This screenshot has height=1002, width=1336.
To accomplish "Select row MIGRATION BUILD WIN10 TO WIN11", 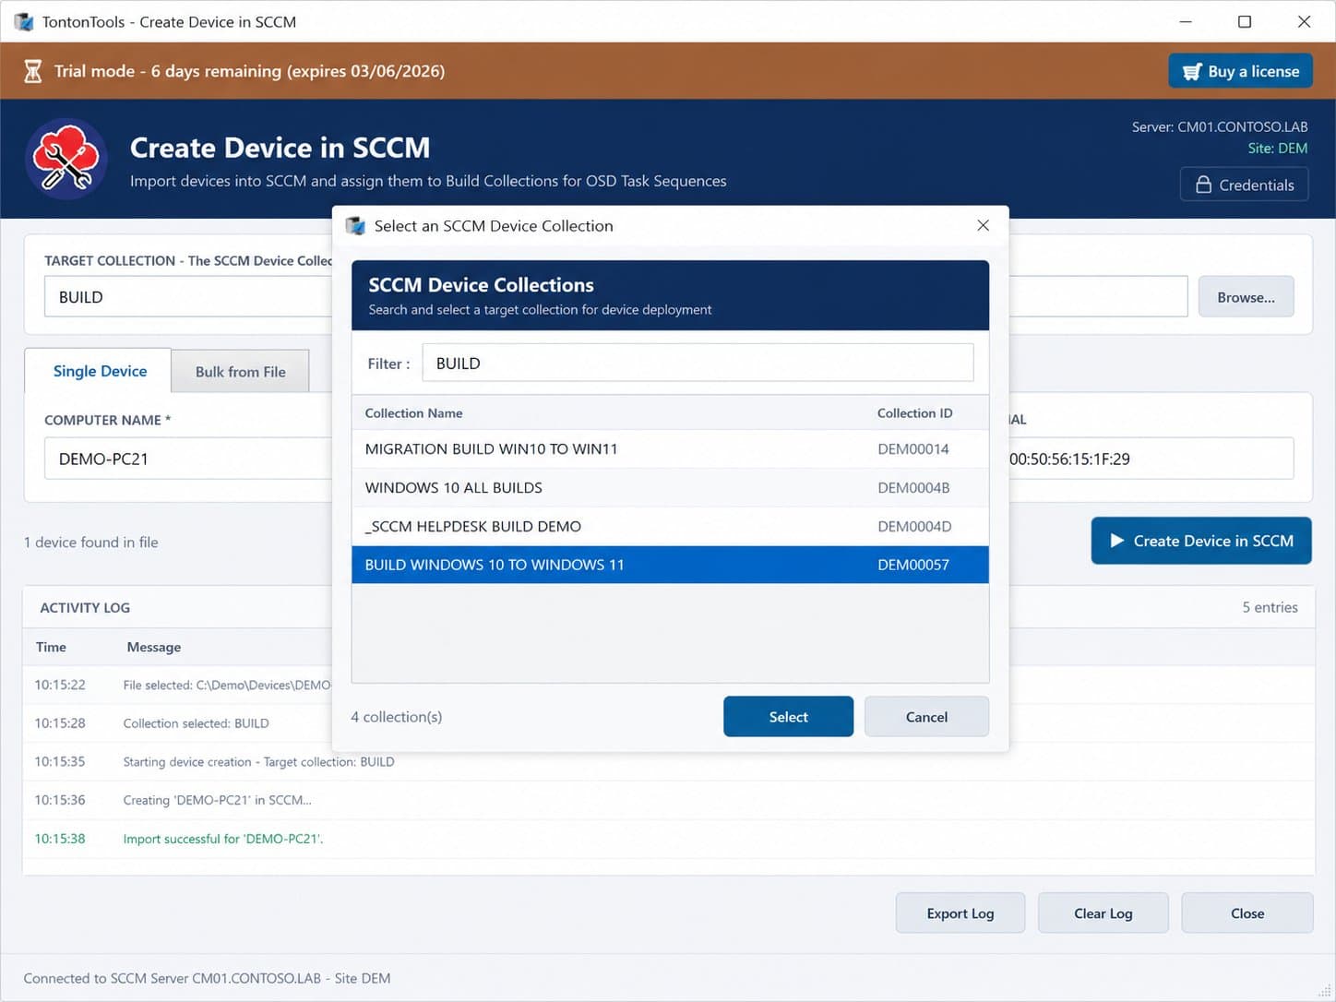I will (670, 448).
